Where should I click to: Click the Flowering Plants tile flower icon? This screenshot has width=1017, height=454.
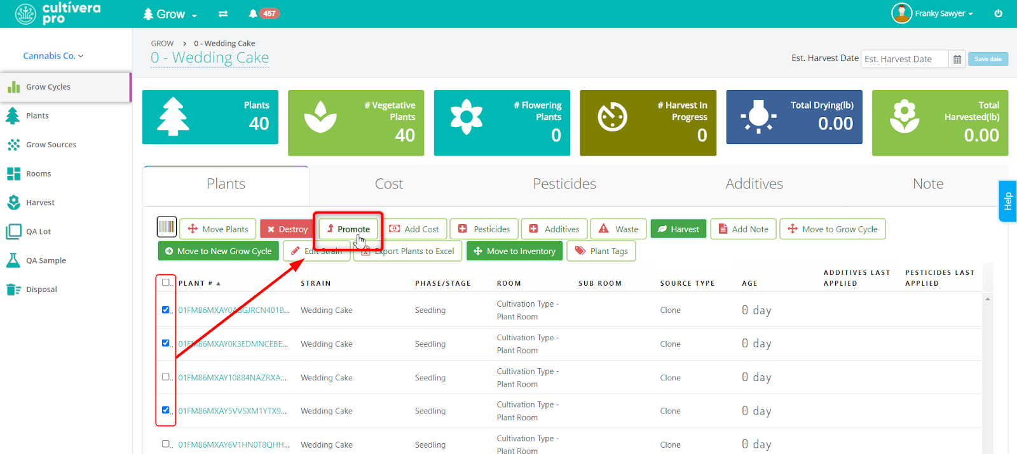(467, 117)
